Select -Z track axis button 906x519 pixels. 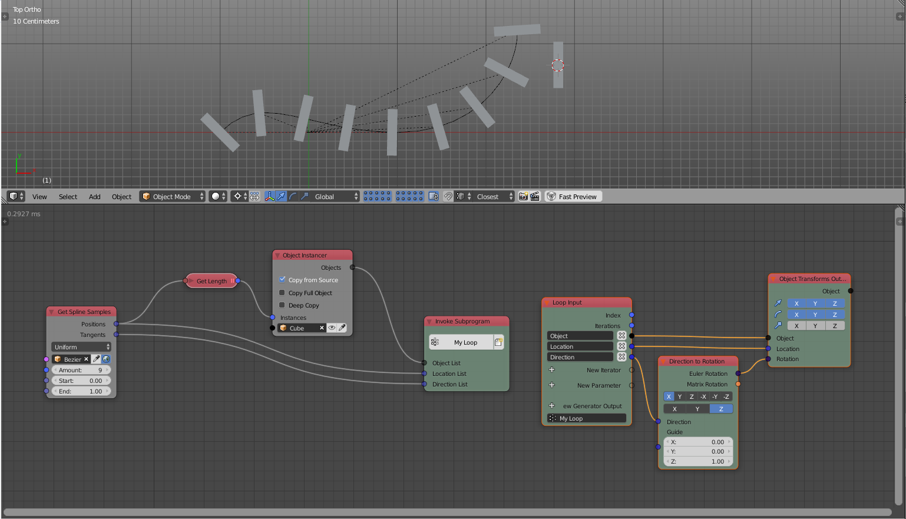(726, 396)
